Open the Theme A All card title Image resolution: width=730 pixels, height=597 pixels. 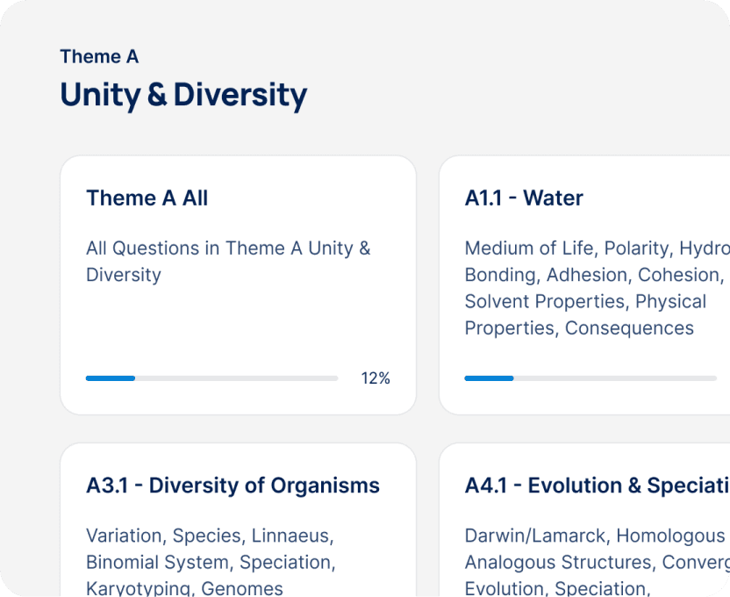coord(147,198)
